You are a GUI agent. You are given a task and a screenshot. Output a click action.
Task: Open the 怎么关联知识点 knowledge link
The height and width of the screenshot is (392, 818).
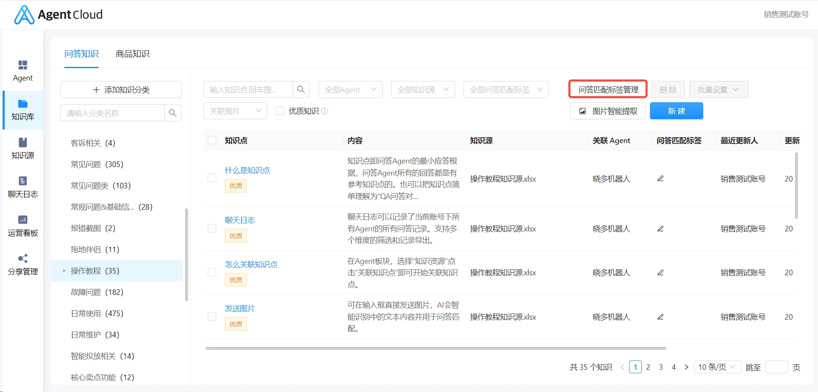[x=251, y=265]
